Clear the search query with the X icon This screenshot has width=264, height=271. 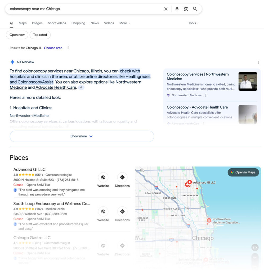(166, 9)
